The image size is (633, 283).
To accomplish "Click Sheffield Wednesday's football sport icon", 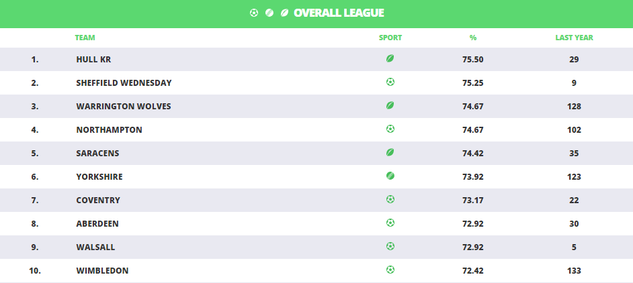I will pyautogui.click(x=390, y=82).
